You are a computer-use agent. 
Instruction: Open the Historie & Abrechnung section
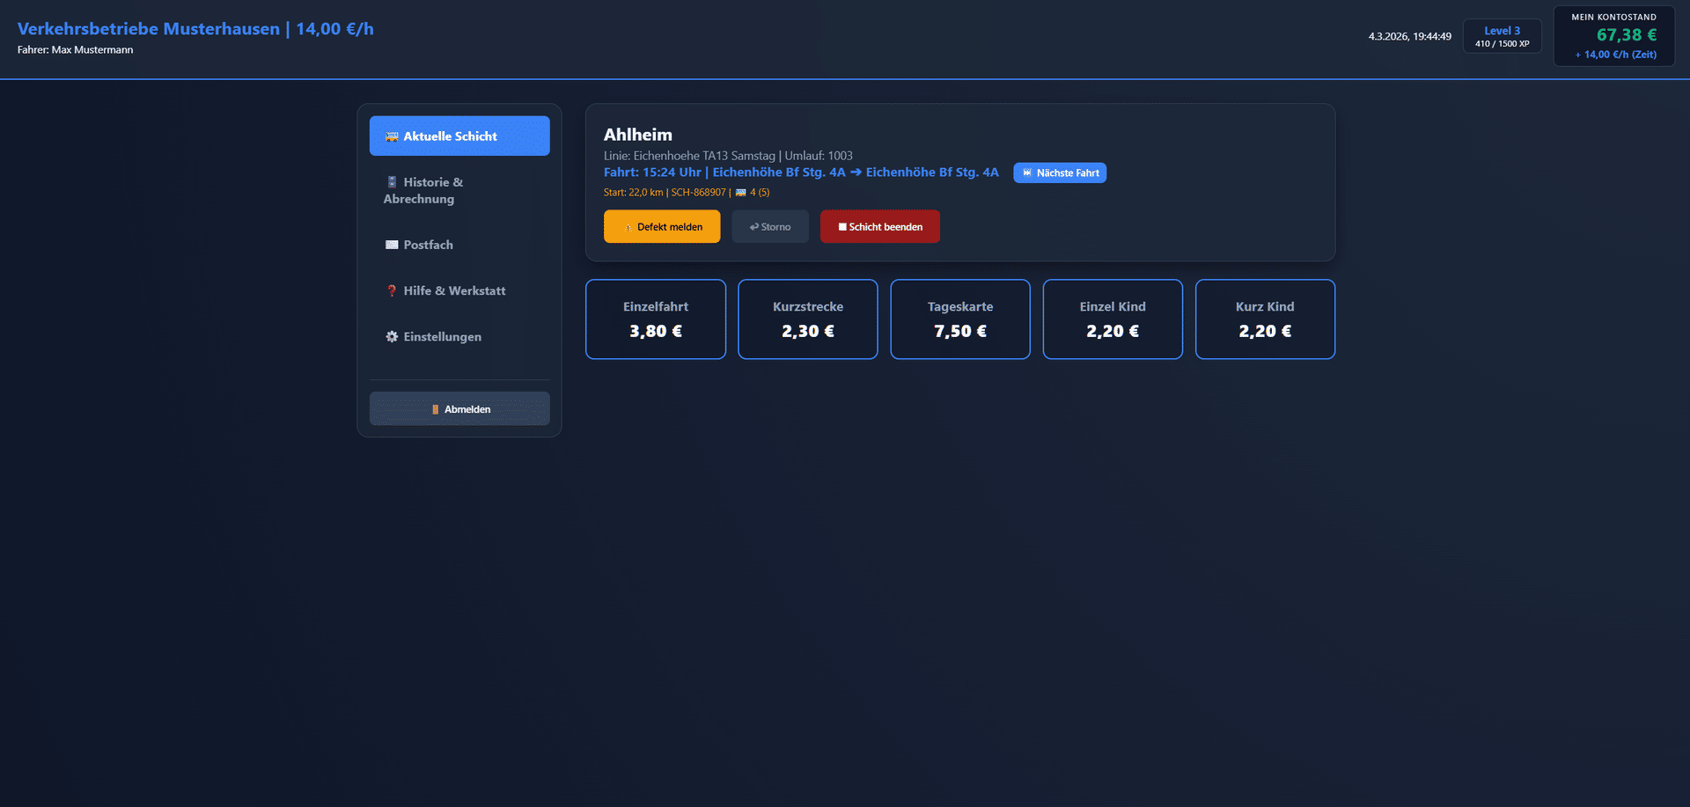[x=459, y=190]
